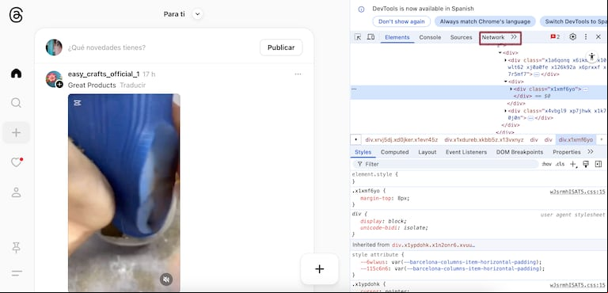Click Switch DevTools to Spanish button
Image resolution: width=608 pixels, height=293 pixels.
click(x=574, y=21)
